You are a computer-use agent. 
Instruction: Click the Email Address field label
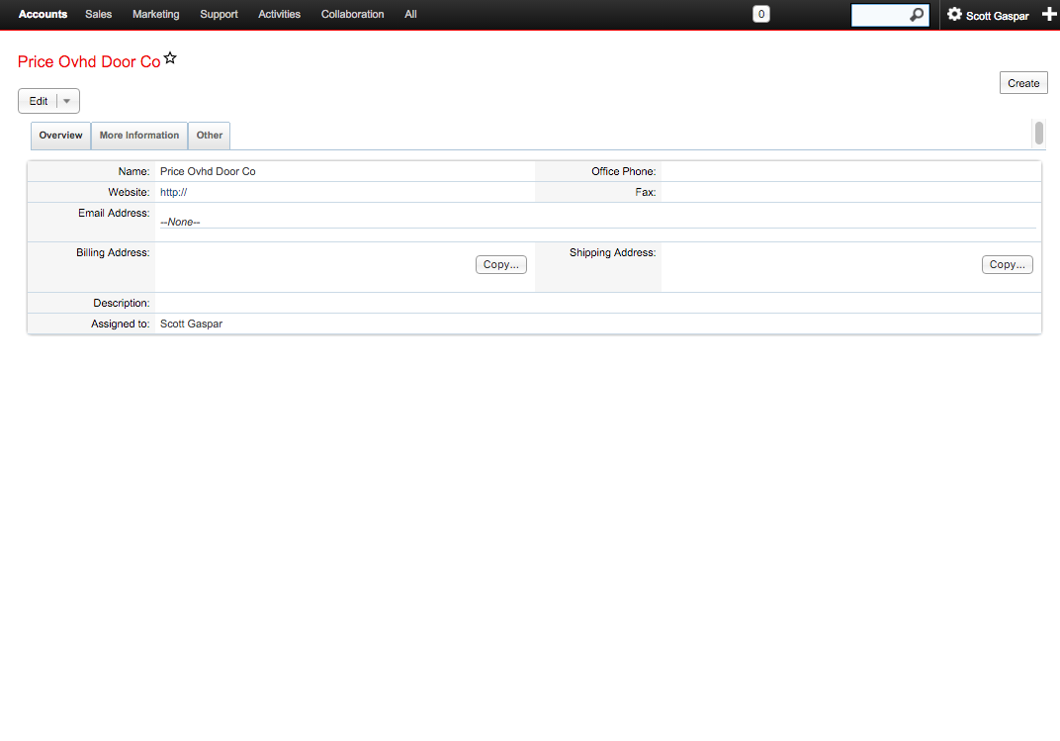pyautogui.click(x=114, y=213)
